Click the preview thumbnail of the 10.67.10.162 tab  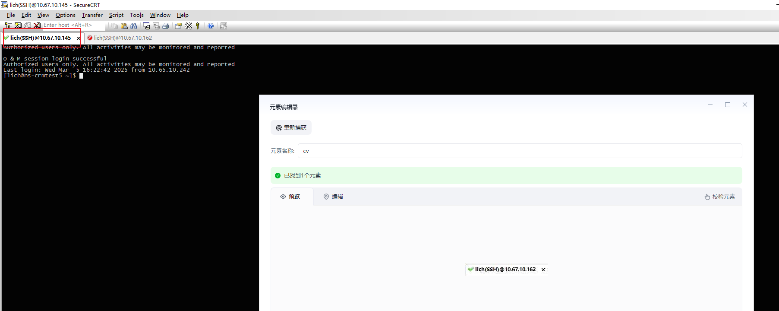pyautogui.click(x=507, y=270)
